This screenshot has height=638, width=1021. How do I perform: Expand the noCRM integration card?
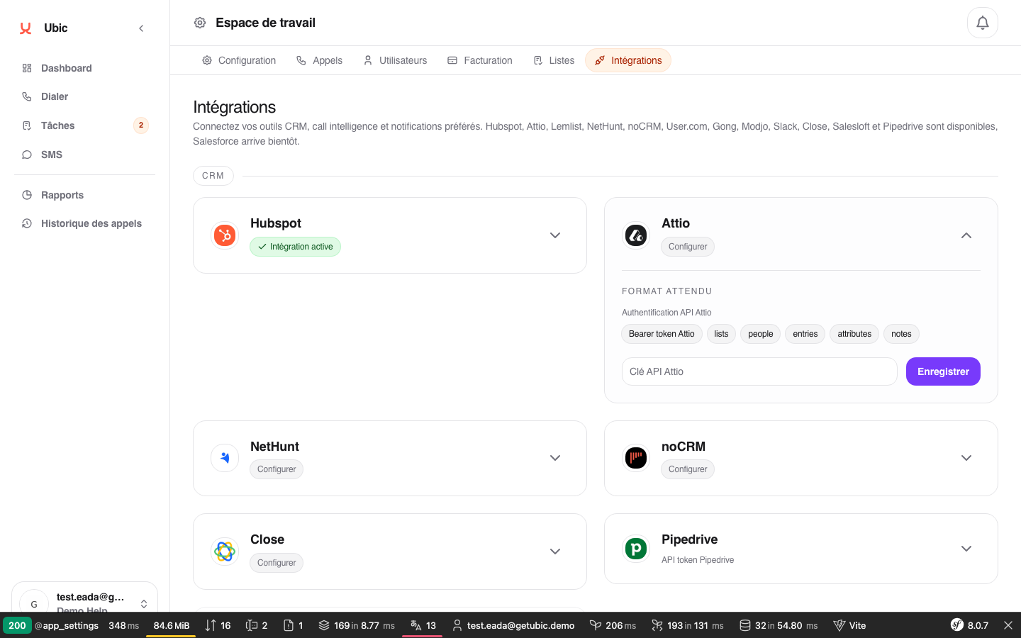[x=966, y=458]
